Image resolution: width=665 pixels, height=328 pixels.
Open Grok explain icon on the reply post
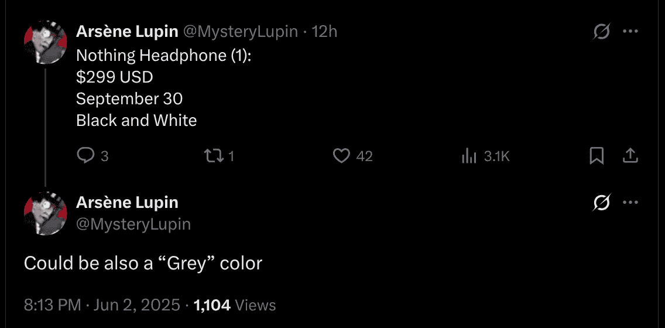pos(601,203)
